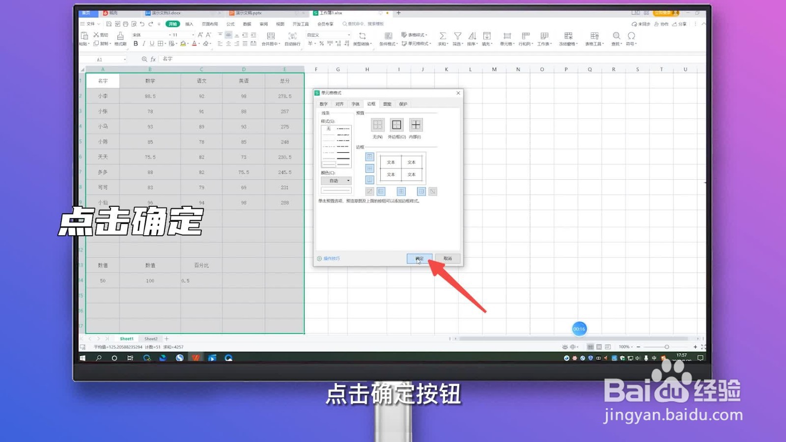Image resolution: width=786 pixels, height=442 pixels.
Task: Switch to the Sheet2 tab
Action: tap(151, 339)
